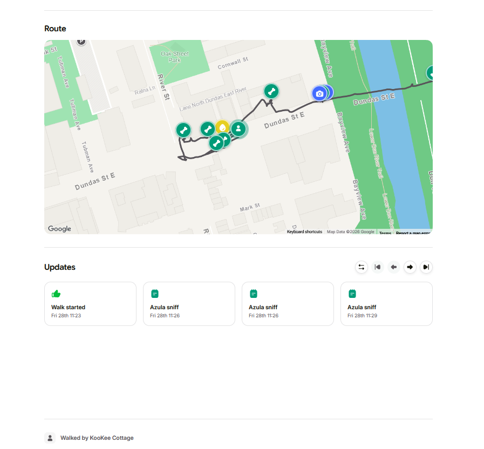484x449 pixels.
Task: Jump to last update
Action: [x=426, y=267]
